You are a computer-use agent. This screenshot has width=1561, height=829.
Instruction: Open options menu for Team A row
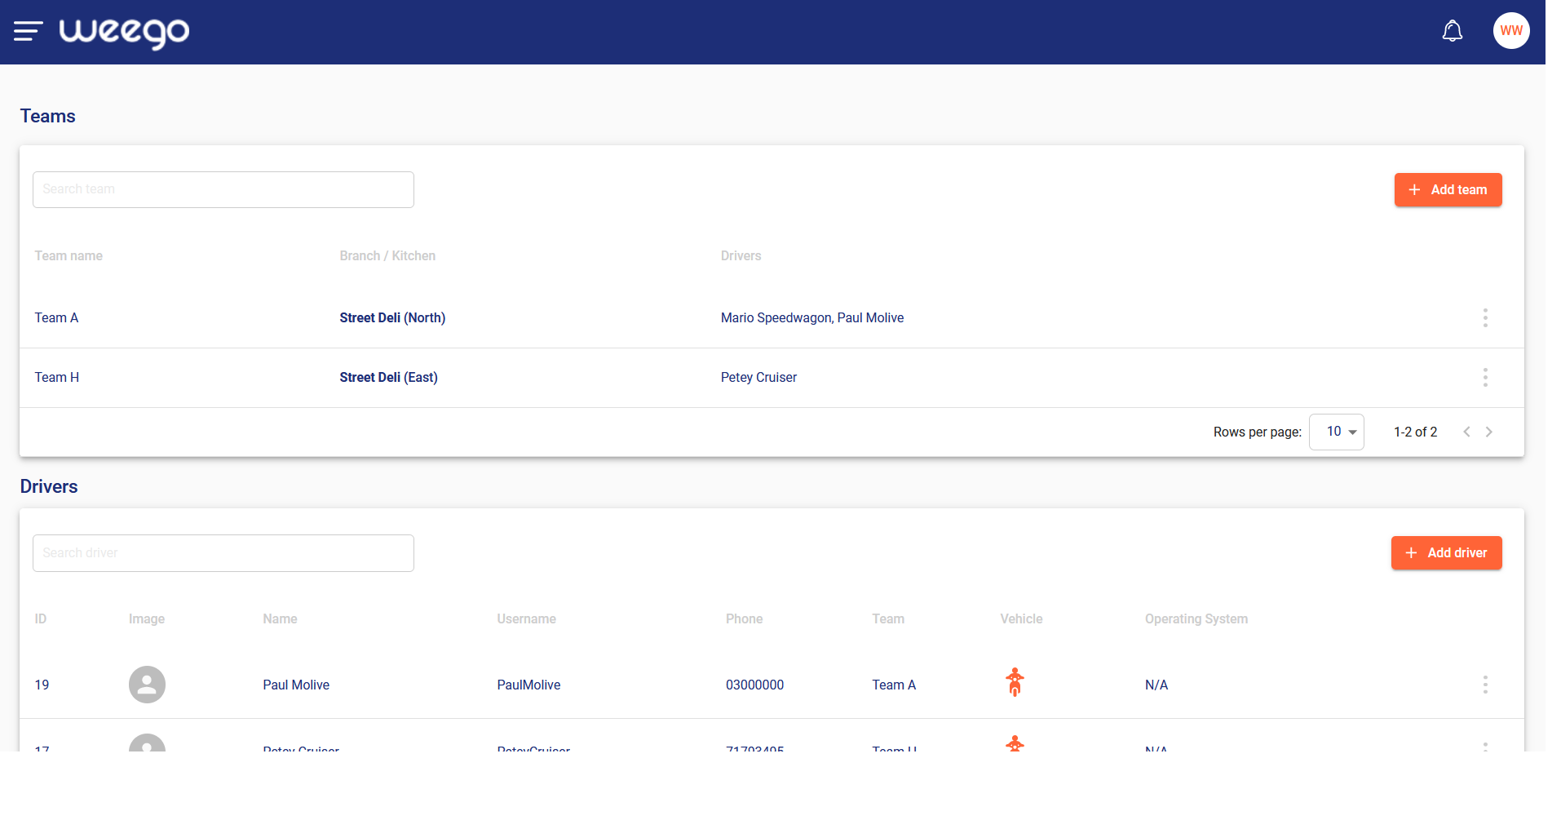(1485, 318)
